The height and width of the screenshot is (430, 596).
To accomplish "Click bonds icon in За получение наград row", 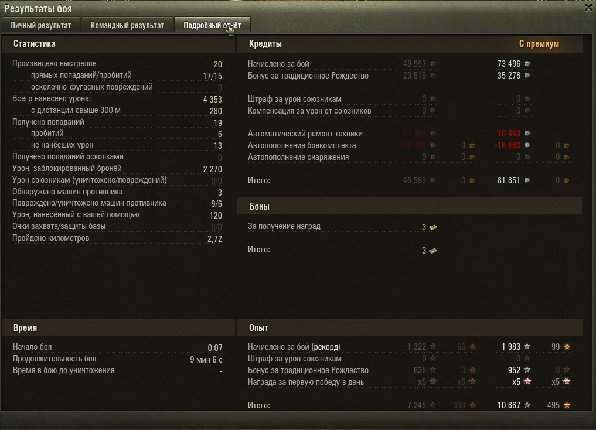I will point(433,227).
